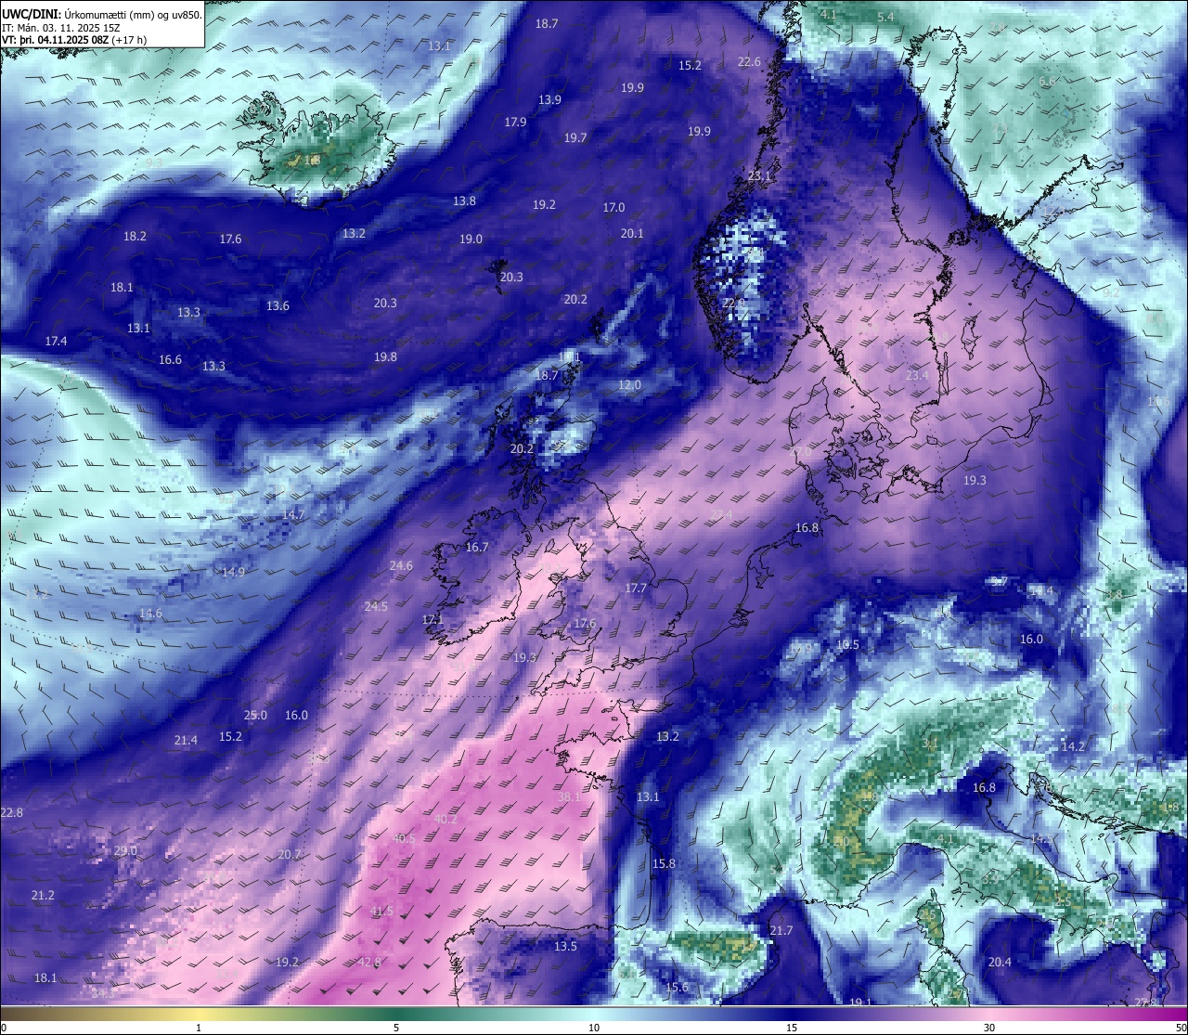
Task: Click the 17.0 map value
Action: point(613,208)
